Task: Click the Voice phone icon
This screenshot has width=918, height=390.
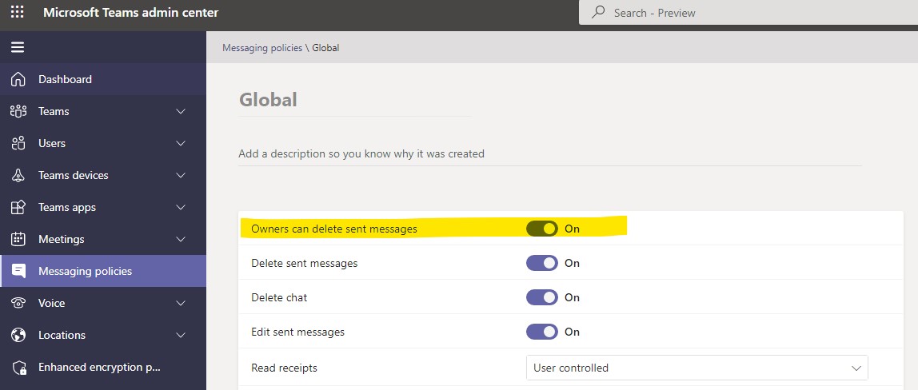Action: coord(18,303)
